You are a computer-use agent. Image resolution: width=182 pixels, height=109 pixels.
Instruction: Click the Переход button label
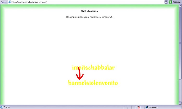tap(177, 2)
